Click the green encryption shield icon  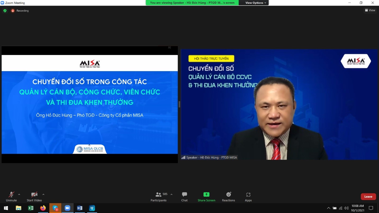[x=5, y=11]
